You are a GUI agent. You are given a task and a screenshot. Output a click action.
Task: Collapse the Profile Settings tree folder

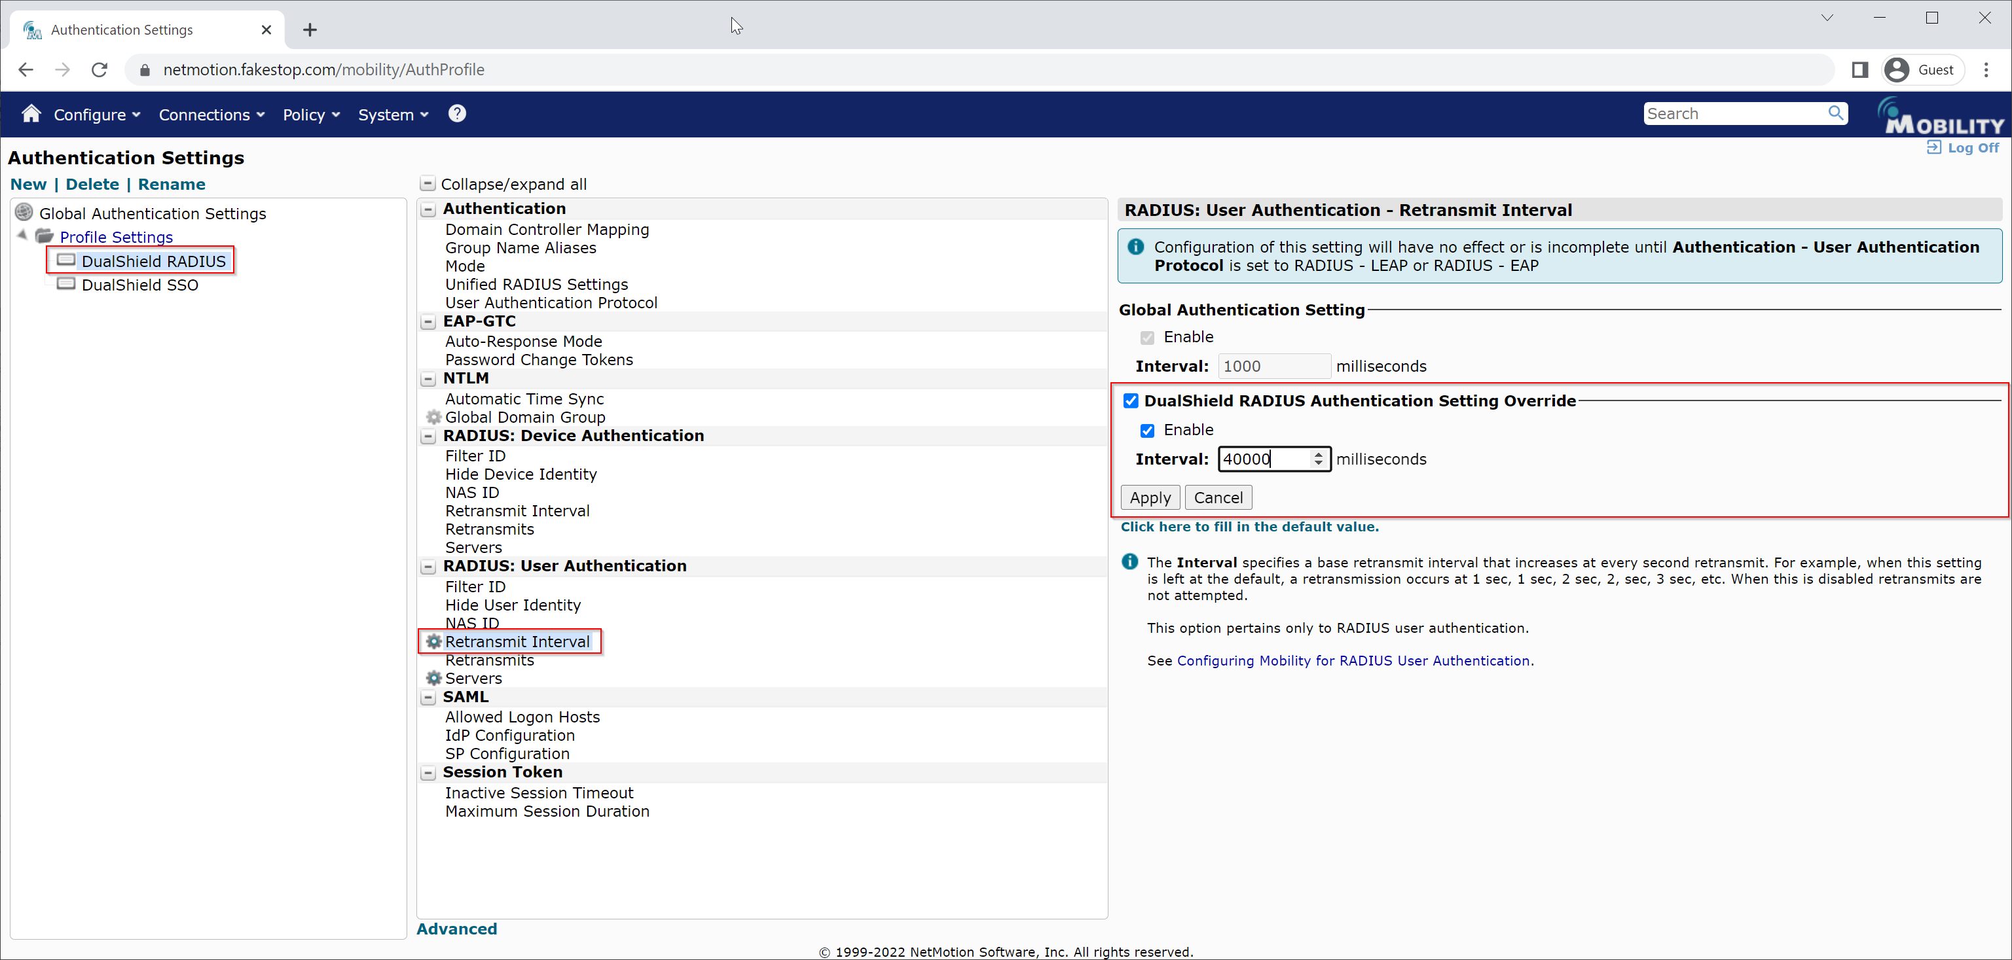(x=22, y=236)
